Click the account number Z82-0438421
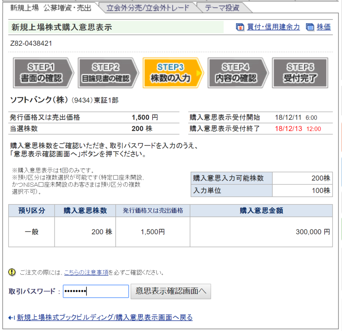Image resolution: width=342 pixels, height=331 pixels. click(31, 43)
